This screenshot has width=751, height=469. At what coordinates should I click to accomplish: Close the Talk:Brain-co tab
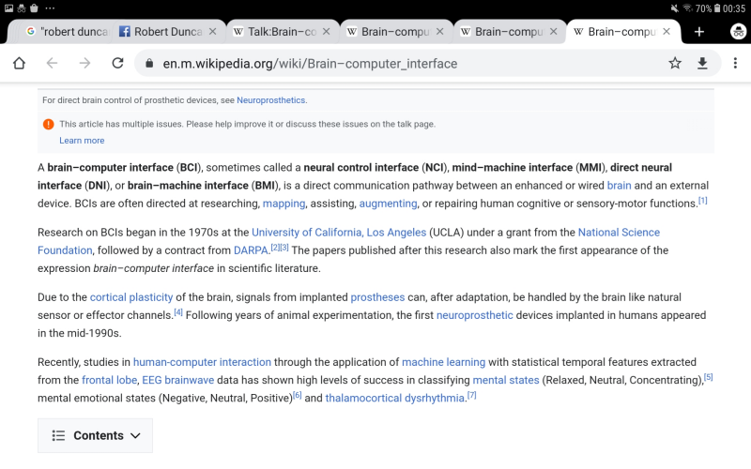[326, 32]
